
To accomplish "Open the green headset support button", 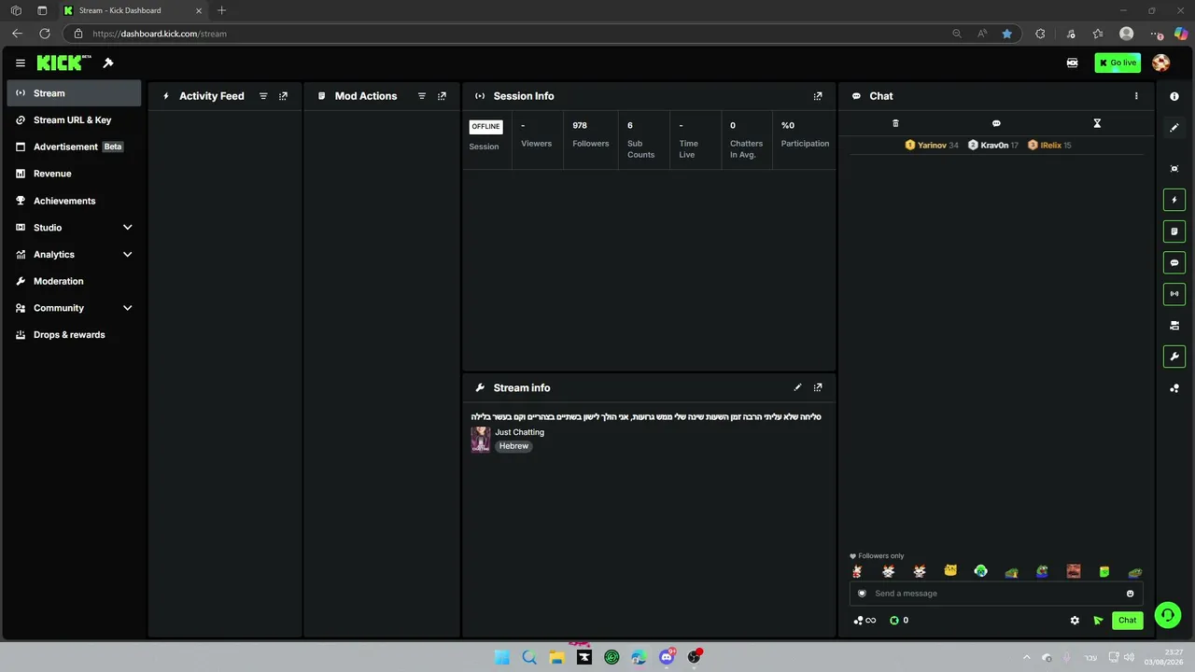I will (x=1167, y=615).
